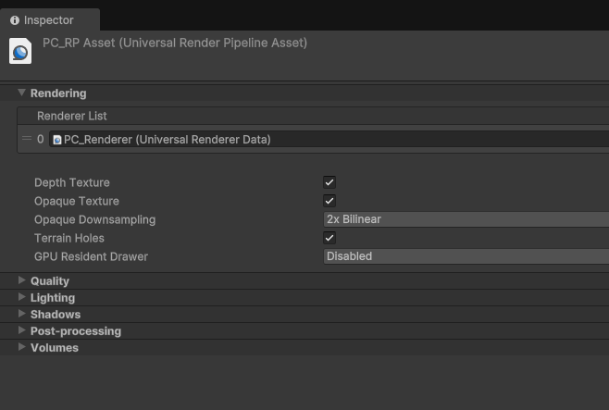Click the Opaque Texture label
609x410 pixels.
[x=77, y=201]
